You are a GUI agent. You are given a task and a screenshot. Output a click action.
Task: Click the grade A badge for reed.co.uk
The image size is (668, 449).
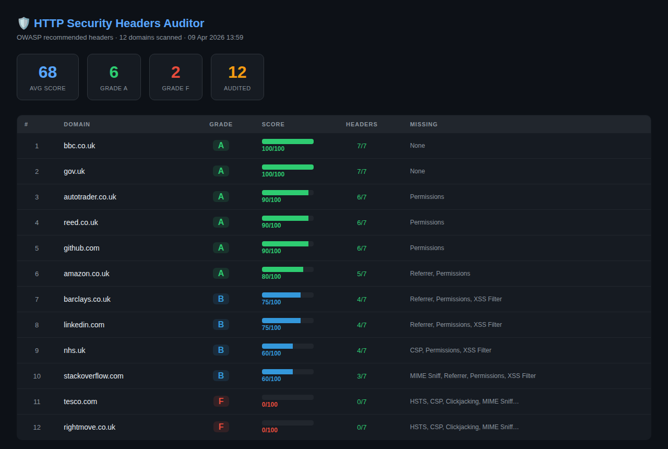click(221, 222)
